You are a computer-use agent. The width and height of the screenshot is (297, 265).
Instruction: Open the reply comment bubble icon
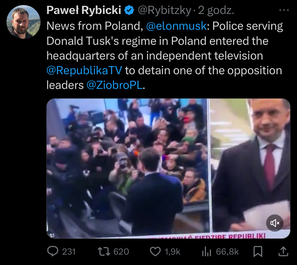pyautogui.click(x=52, y=251)
